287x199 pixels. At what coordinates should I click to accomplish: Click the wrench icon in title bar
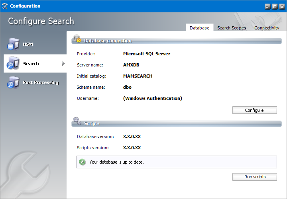click(x=5, y=6)
